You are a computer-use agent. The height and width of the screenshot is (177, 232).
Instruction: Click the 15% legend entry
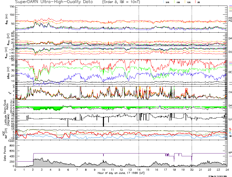(178, 2)
